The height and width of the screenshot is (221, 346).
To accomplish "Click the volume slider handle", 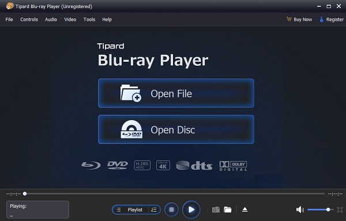I will coord(328,209).
